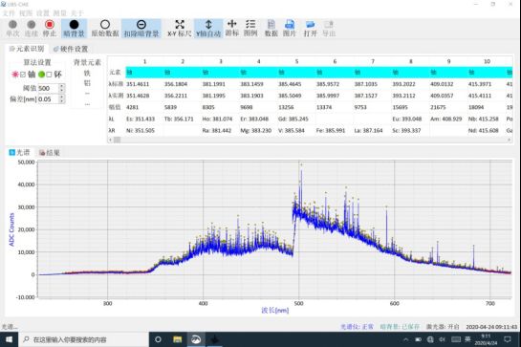Click the green plutonium marker color dot

[x=41, y=75]
